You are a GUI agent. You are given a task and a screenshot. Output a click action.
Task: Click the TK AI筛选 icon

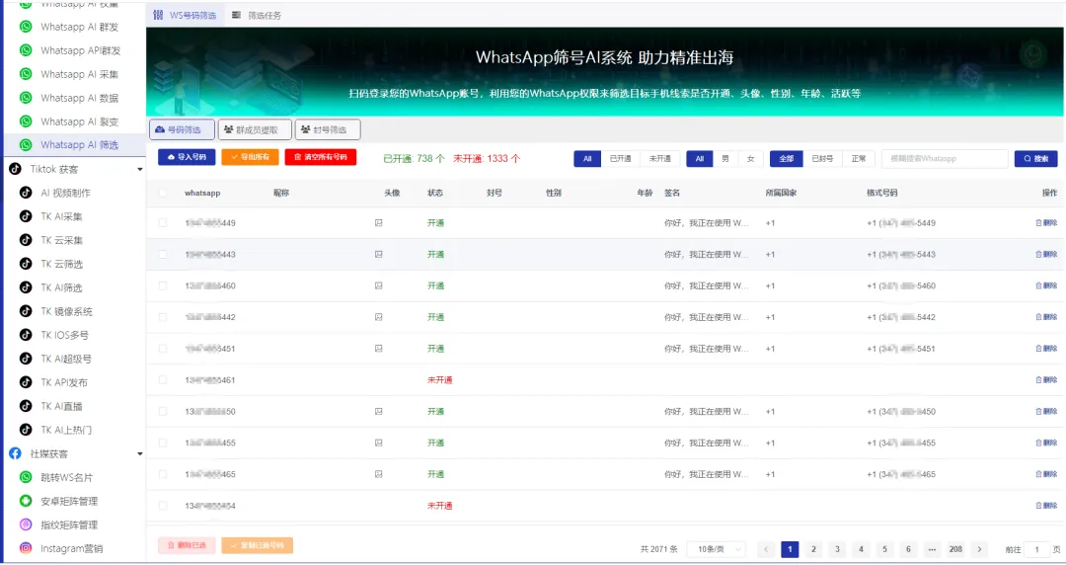(x=26, y=287)
